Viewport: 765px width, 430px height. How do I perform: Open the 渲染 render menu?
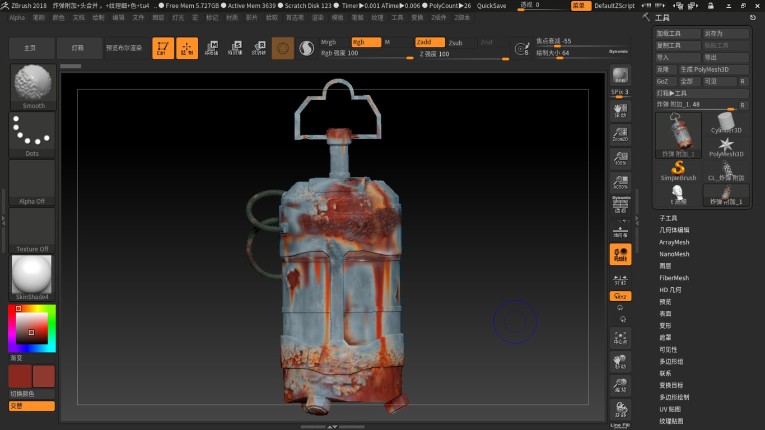point(318,18)
